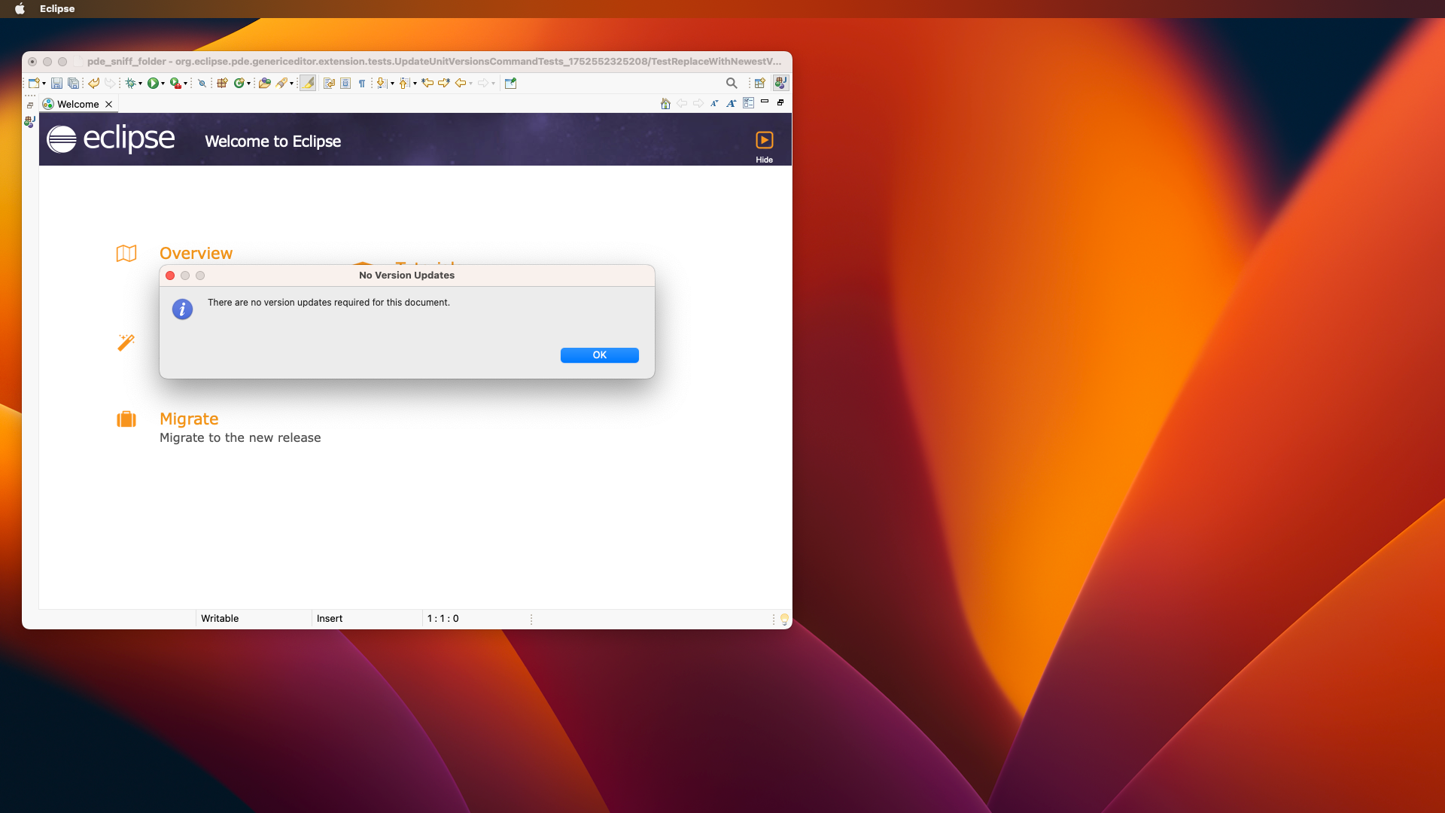Screen dimensions: 1445x813
Task: Open the Apple menu
Action: click(x=20, y=9)
